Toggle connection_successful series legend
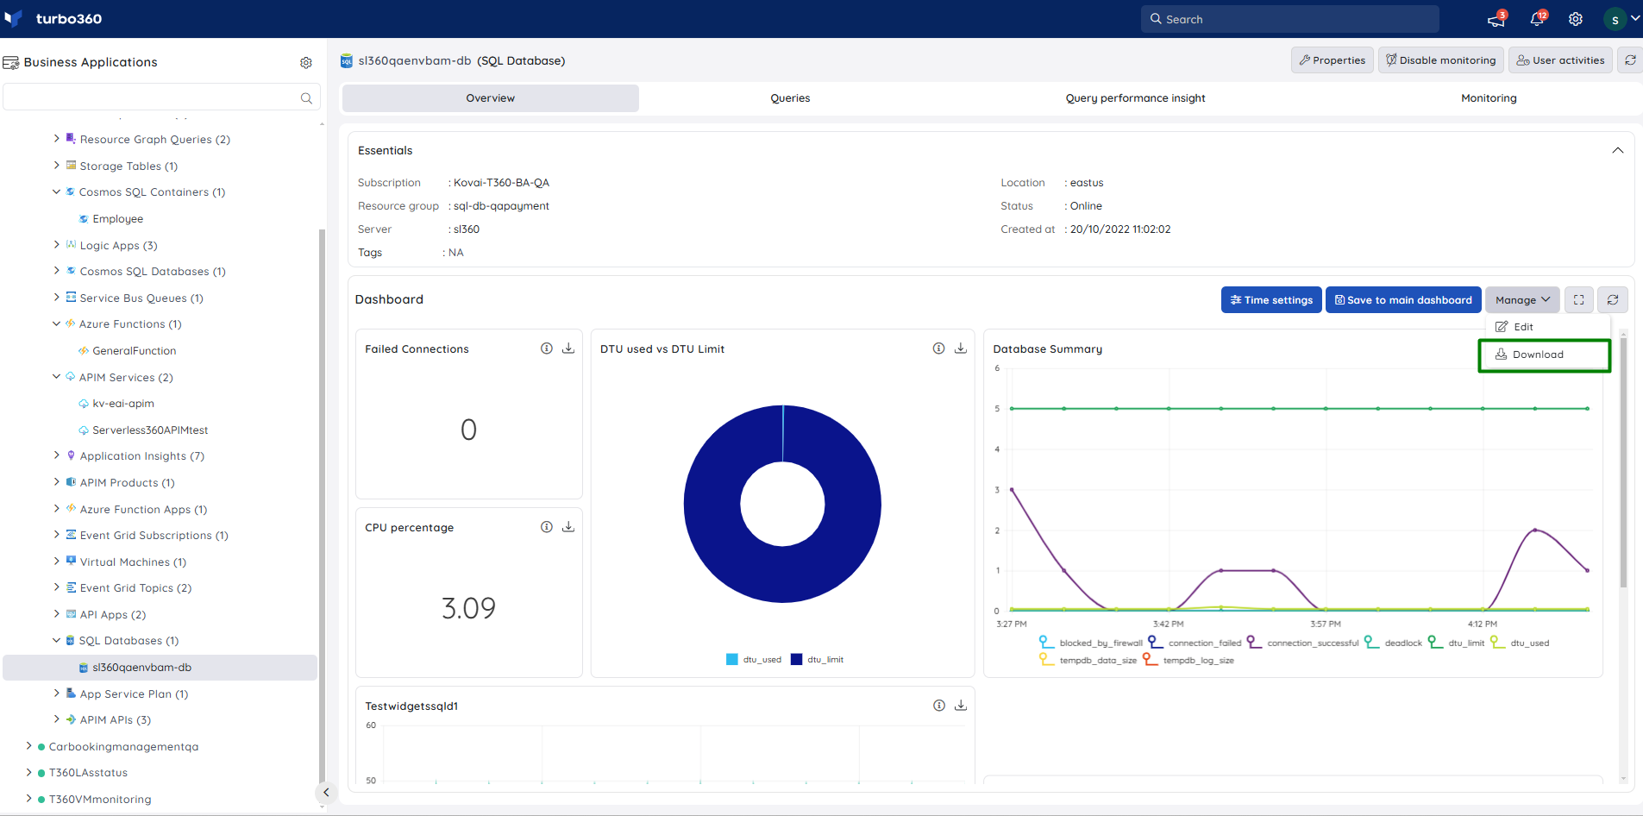This screenshot has height=816, width=1643. coord(1302,643)
